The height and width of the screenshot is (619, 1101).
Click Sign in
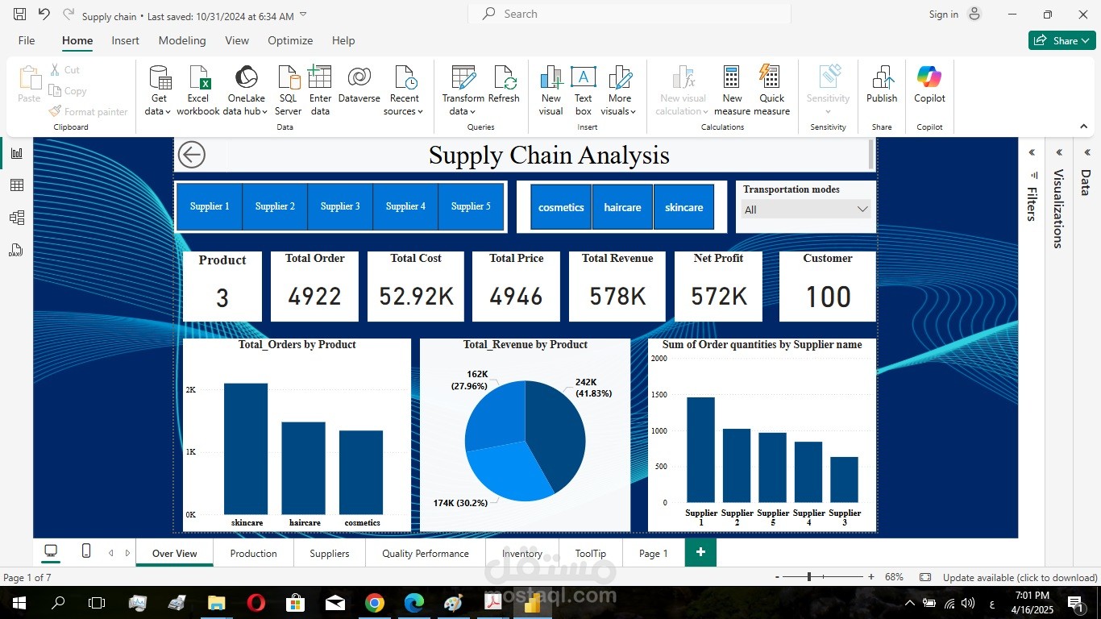point(944,15)
